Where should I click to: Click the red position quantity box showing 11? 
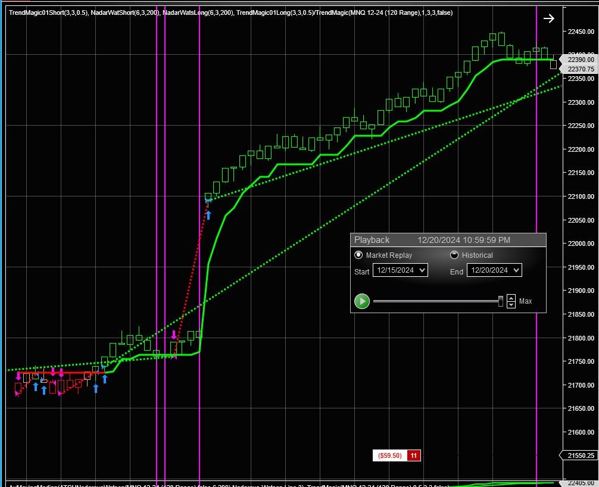[414, 455]
